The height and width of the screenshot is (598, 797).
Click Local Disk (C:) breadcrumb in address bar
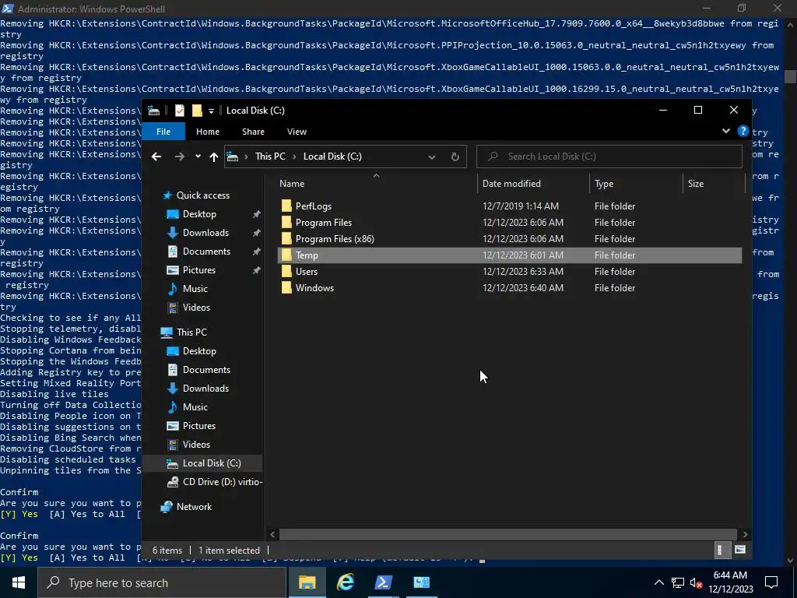(332, 157)
